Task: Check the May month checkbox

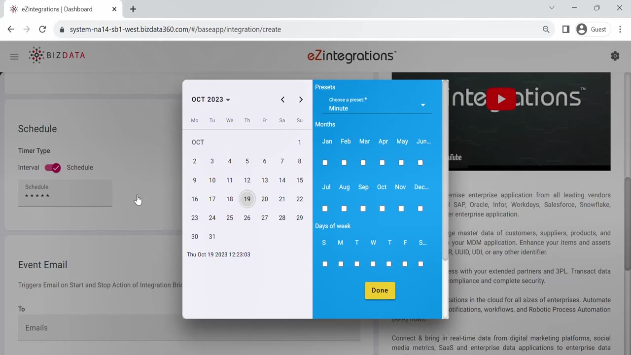Action: [401, 163]
